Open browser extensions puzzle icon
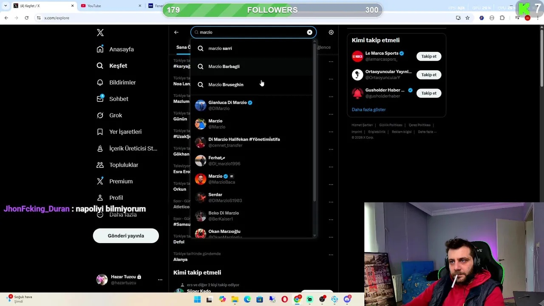544x306 pixels. (502, 18)
